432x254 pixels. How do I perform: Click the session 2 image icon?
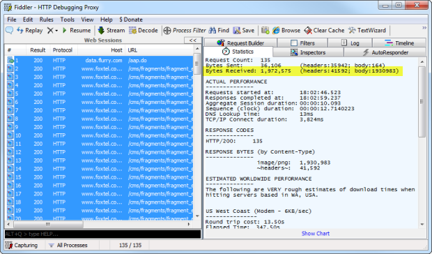pos(10,68)
